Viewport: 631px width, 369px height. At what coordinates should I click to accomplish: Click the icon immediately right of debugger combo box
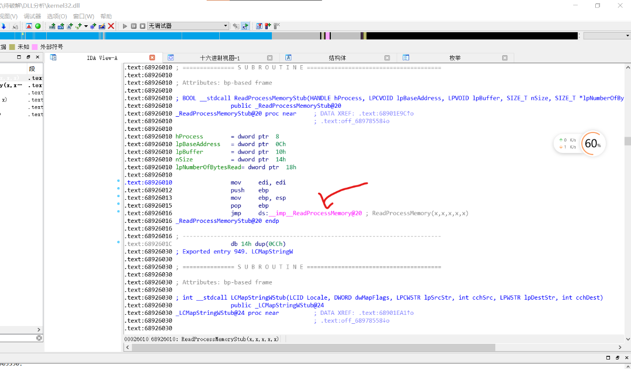coord(236,26)
